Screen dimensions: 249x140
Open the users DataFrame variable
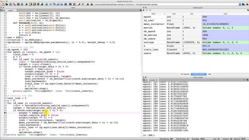click(x=196, y=53)
